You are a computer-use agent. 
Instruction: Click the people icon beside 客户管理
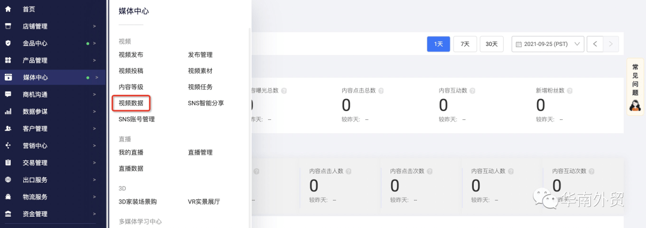[x=8, y=128]
